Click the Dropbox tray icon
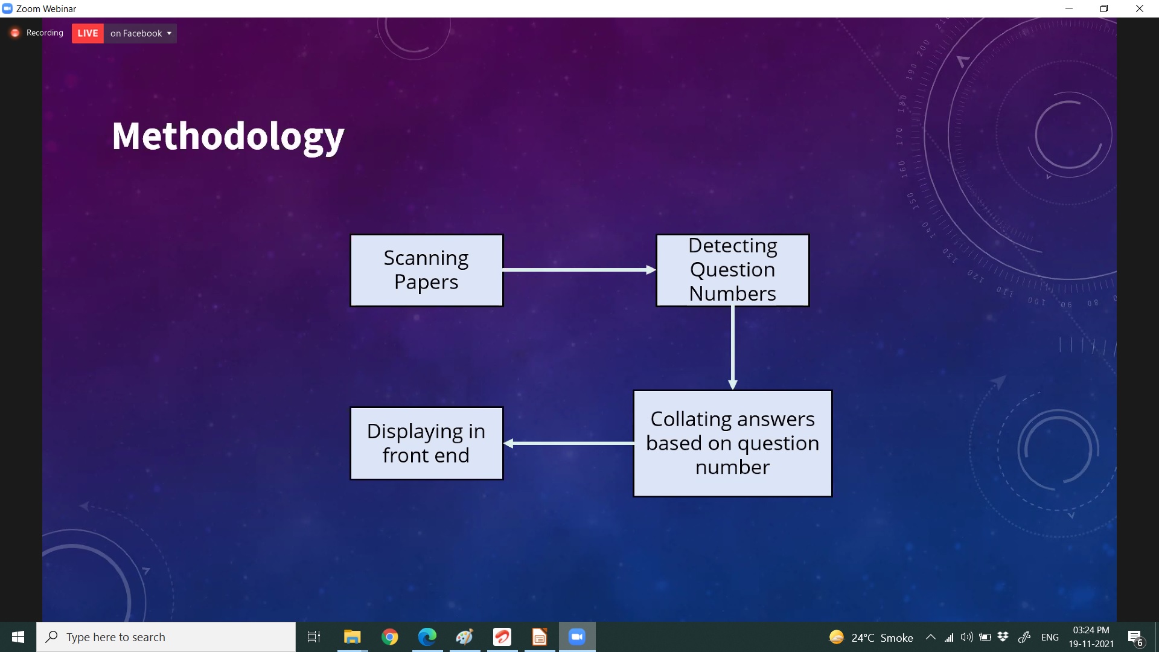The image size is (1159, 652). (1003, 637)
